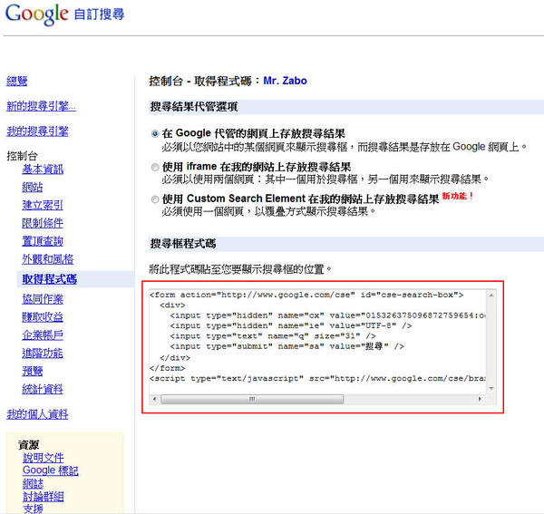Image resolution: width=544 pixels, height=514 pixels.
Task: Open 協同作業 sidebar item
Action: [43, 299]
